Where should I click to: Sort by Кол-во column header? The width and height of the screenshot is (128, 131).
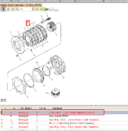coord(42,108)
